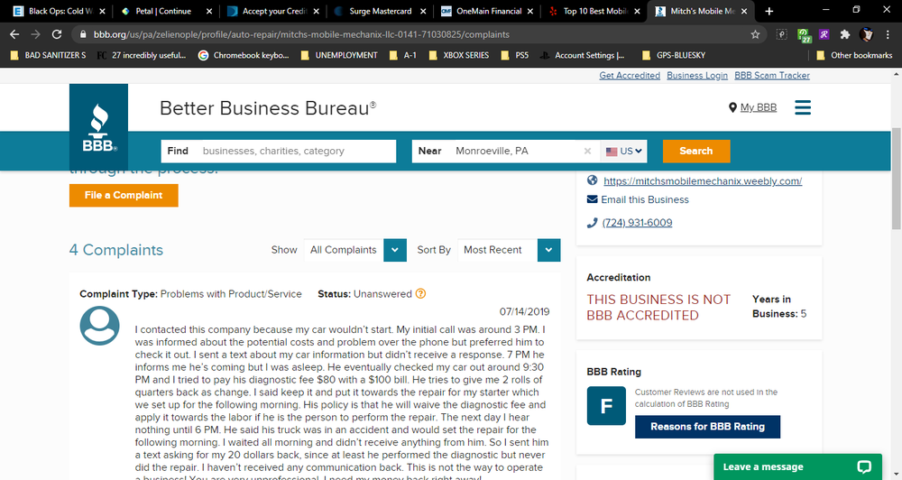Open the PS5 bookmark folder
The image size is (902, 480).
click(514, 55)
